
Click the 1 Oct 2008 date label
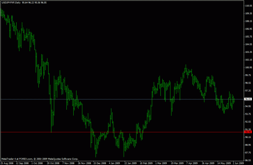(x=37, y=163)
